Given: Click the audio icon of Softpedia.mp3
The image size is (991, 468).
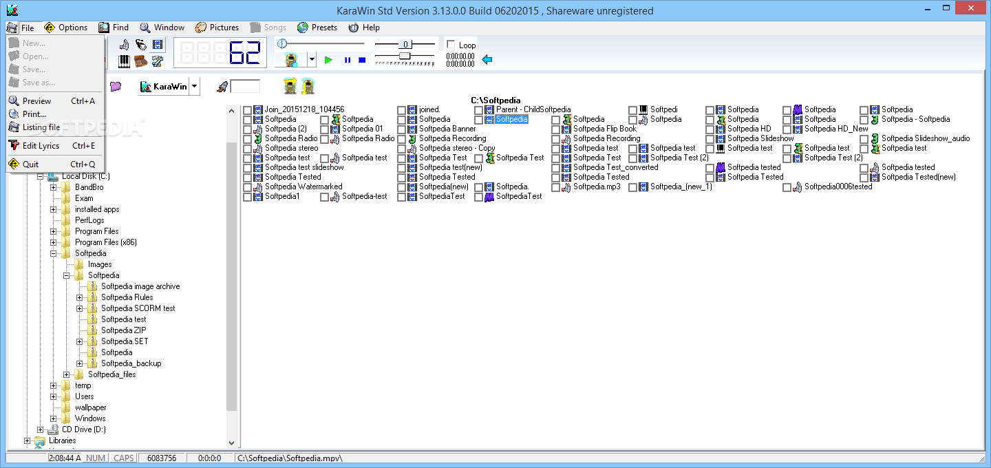Looking at the screenshot, I should [566, 187].
